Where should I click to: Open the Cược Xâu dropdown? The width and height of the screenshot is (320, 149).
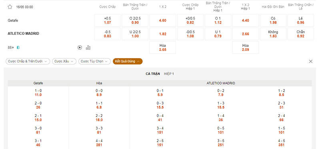pos(64,61)
